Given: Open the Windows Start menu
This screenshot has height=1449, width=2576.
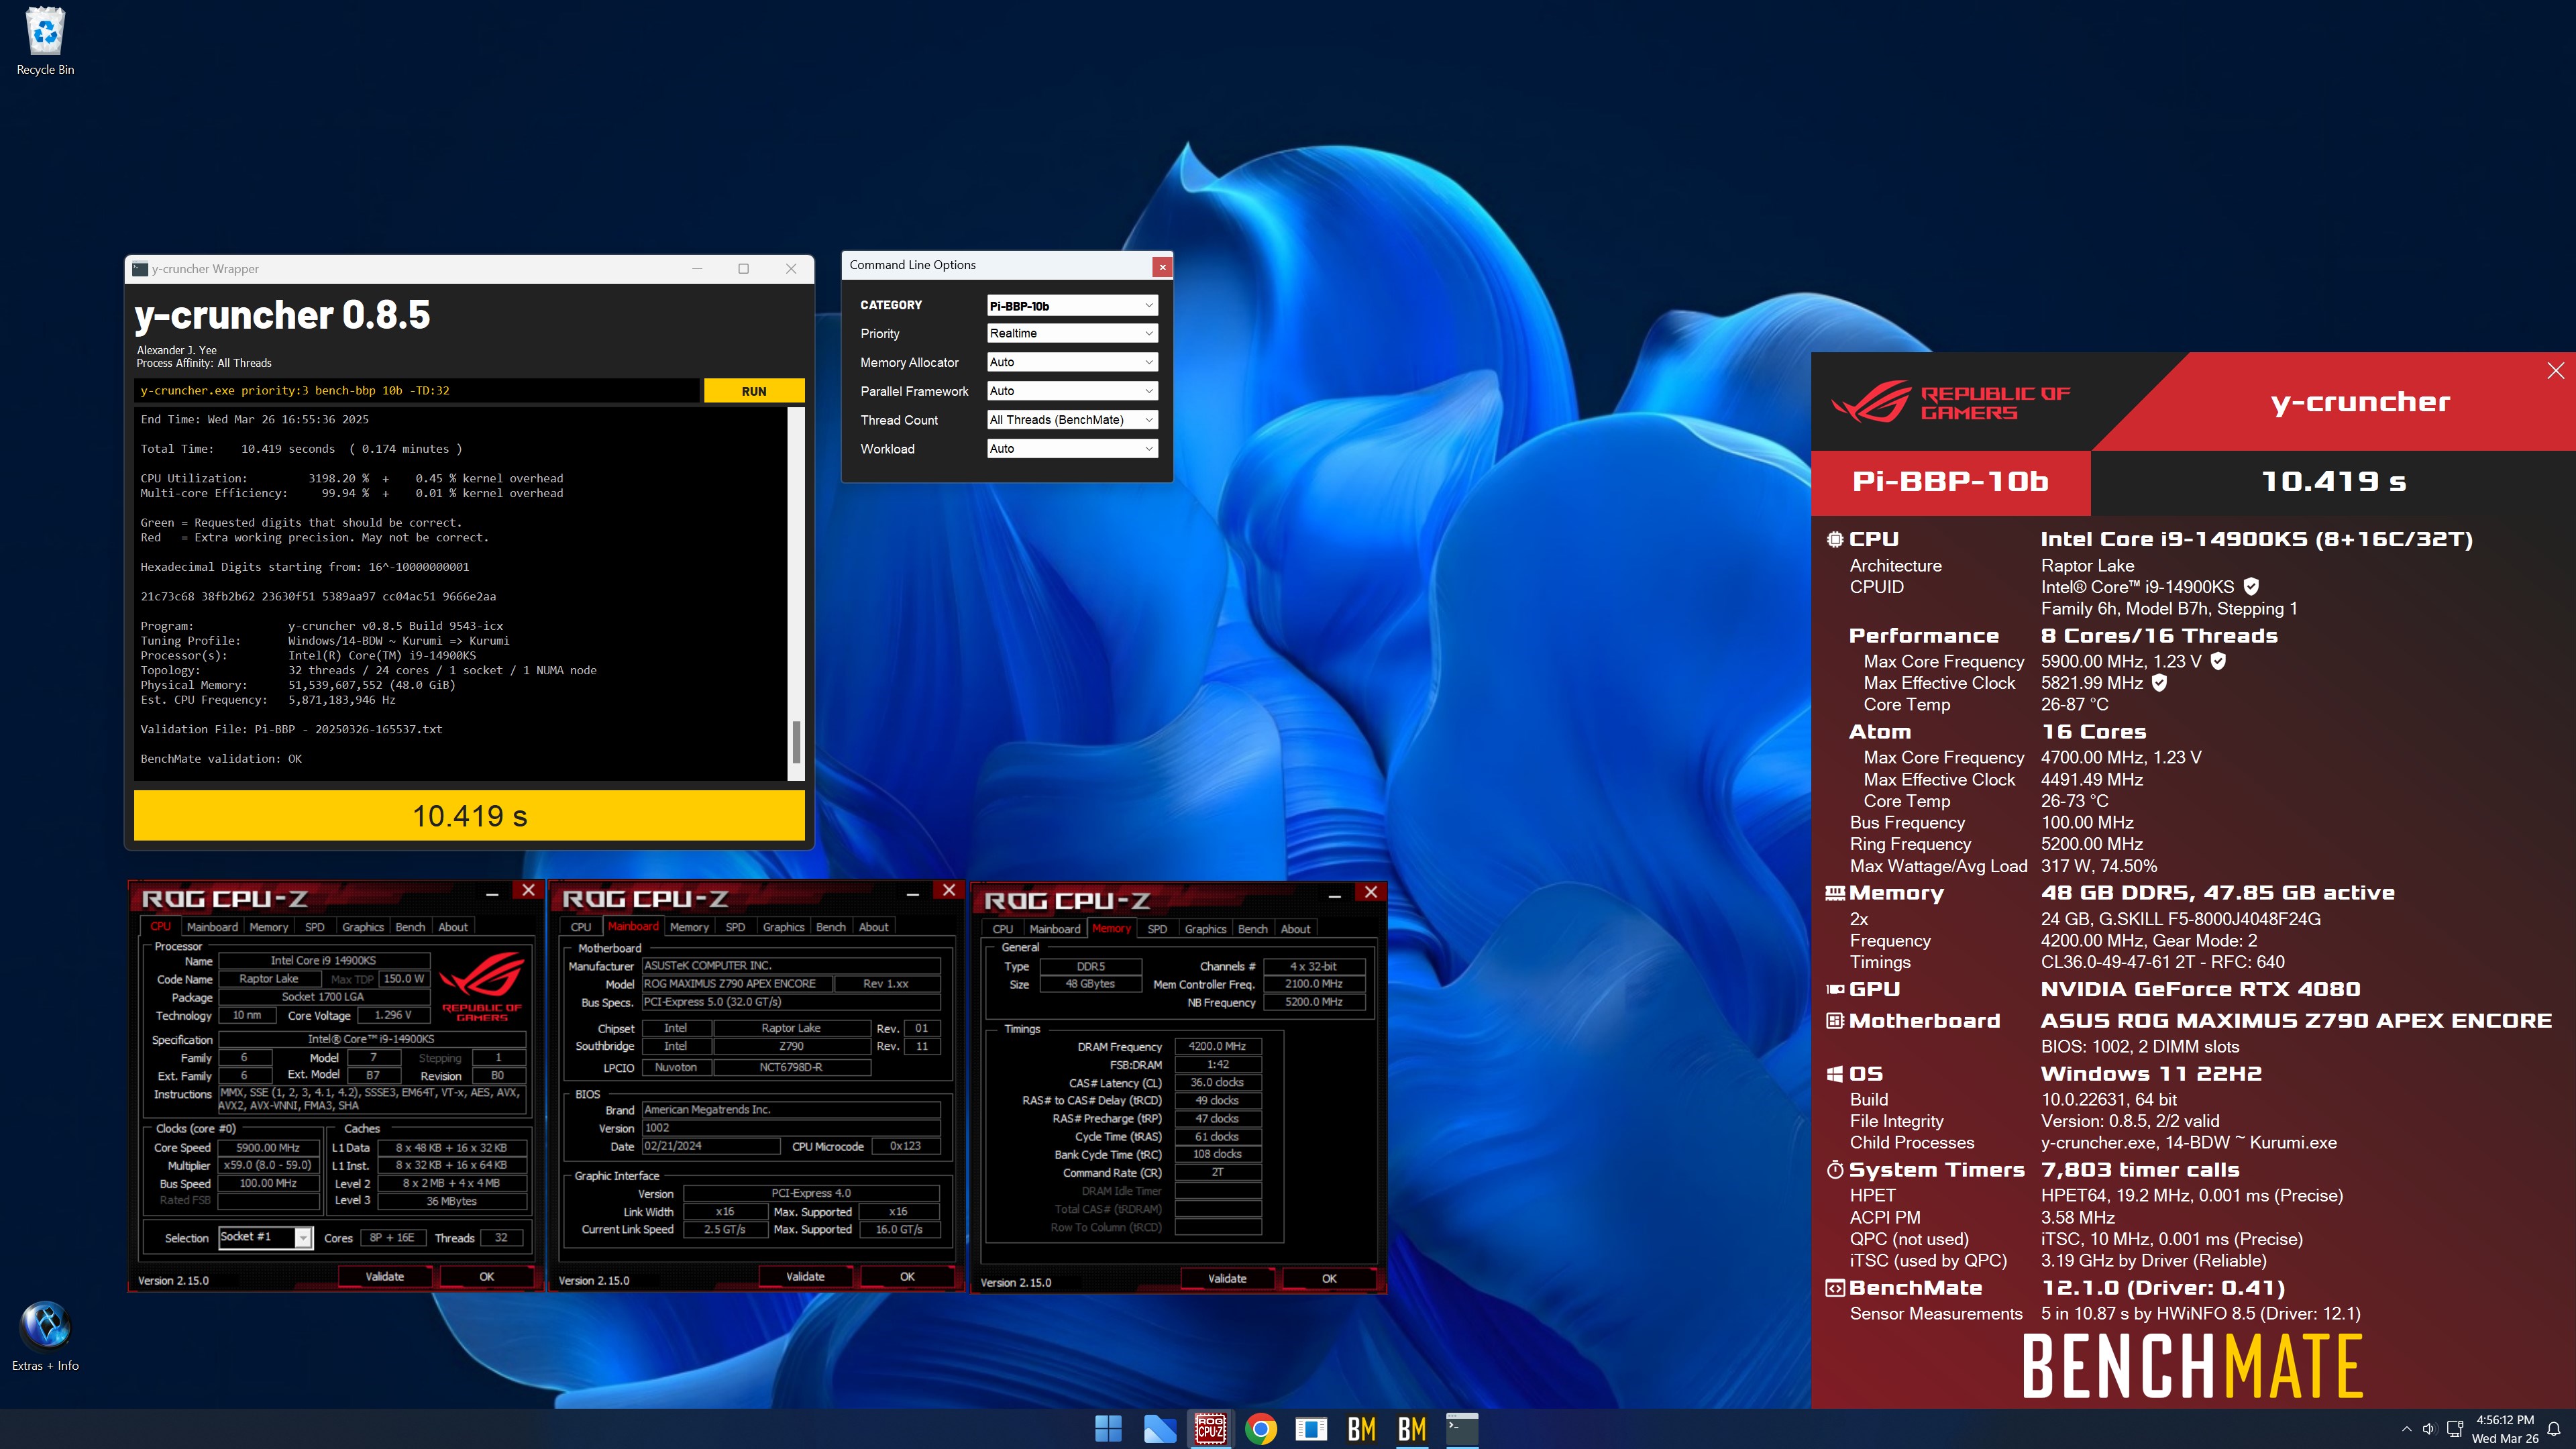Looking at the screenshot, I should (x=1108, y=1429).
